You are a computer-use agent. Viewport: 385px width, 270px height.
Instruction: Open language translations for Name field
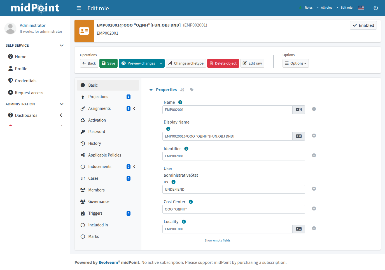point(299,110)
